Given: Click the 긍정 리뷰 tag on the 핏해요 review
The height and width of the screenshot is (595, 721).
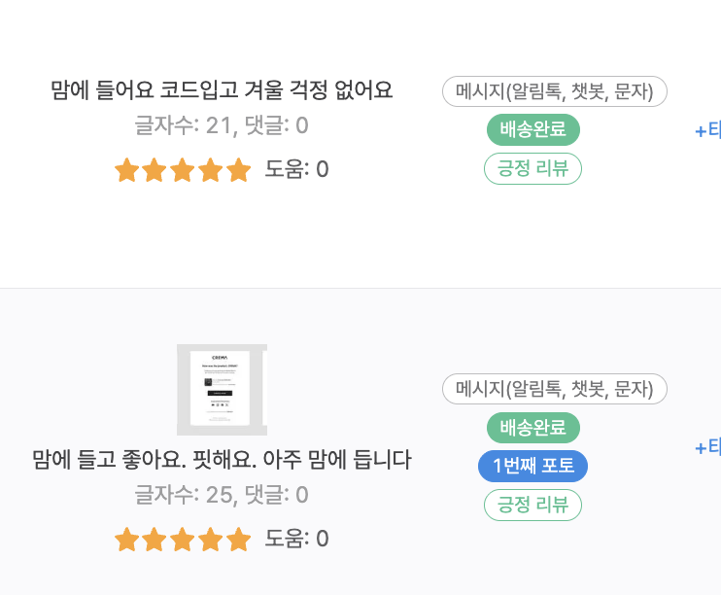Looking at the screenshot, I should [x=532, y=505].
